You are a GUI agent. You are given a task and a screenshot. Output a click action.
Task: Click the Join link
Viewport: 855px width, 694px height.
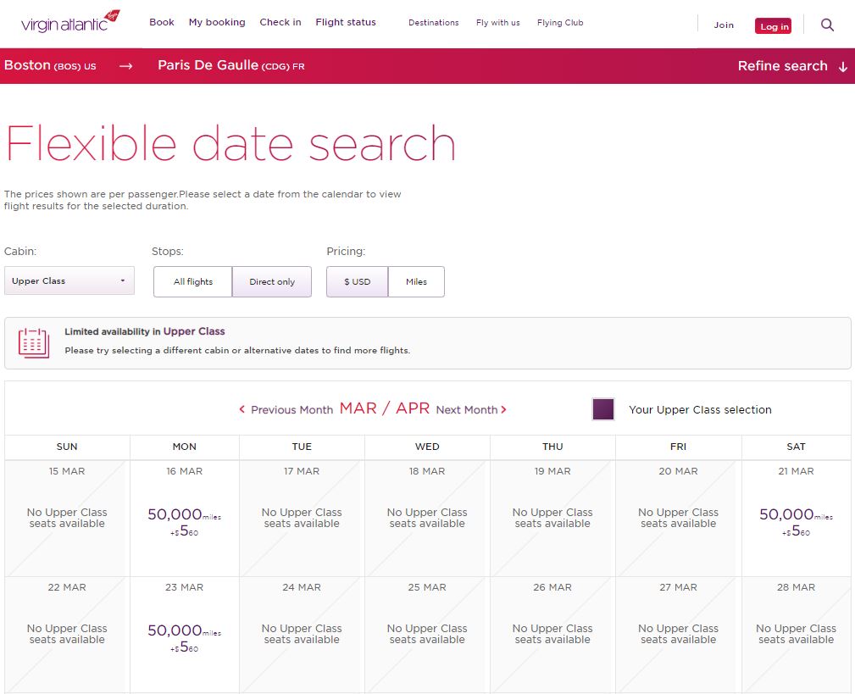(x=724, y=25)
